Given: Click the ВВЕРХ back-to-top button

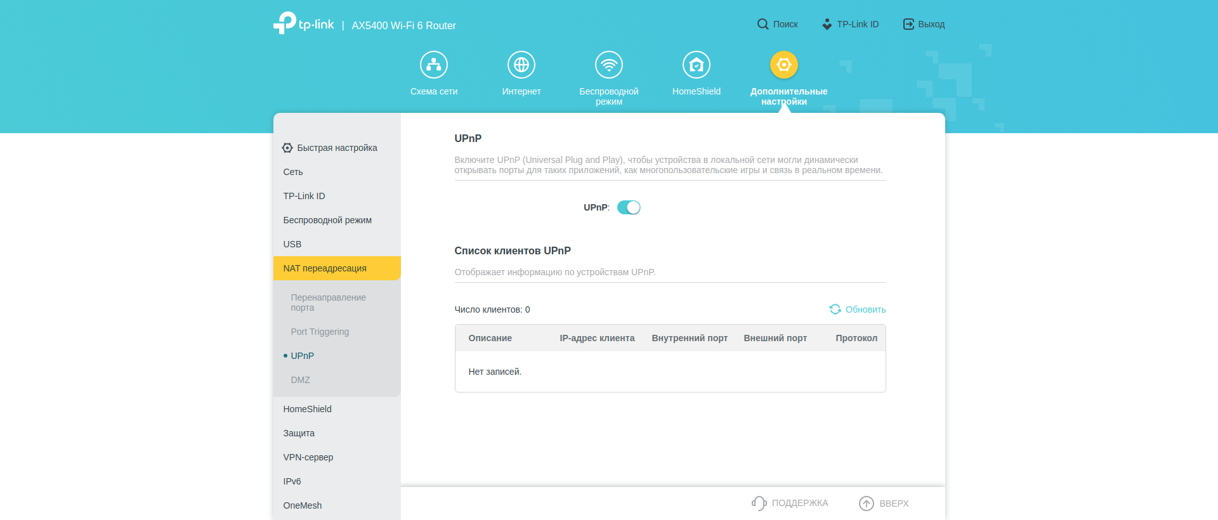Looking at the screenshot, I should 884,503.
